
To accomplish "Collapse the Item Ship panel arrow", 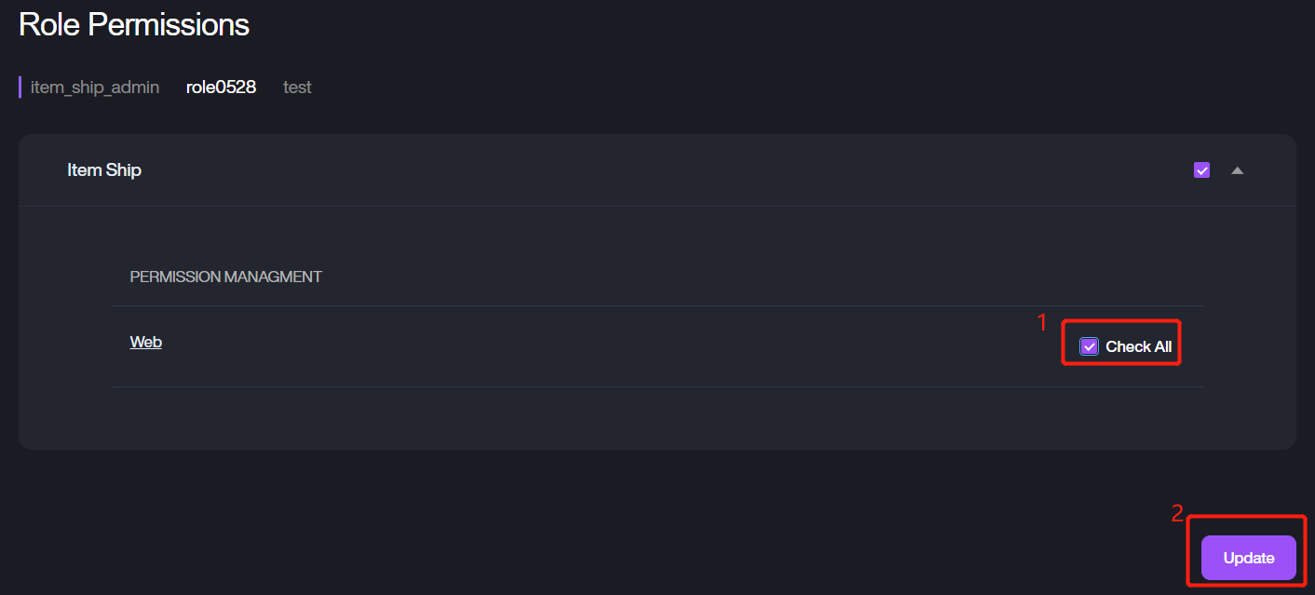I will click(x=1237, y=170).
